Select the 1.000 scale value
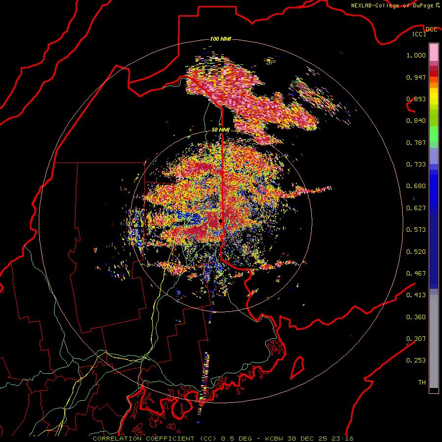Screen dimensions: 442x442 click(x=416, y=55)
